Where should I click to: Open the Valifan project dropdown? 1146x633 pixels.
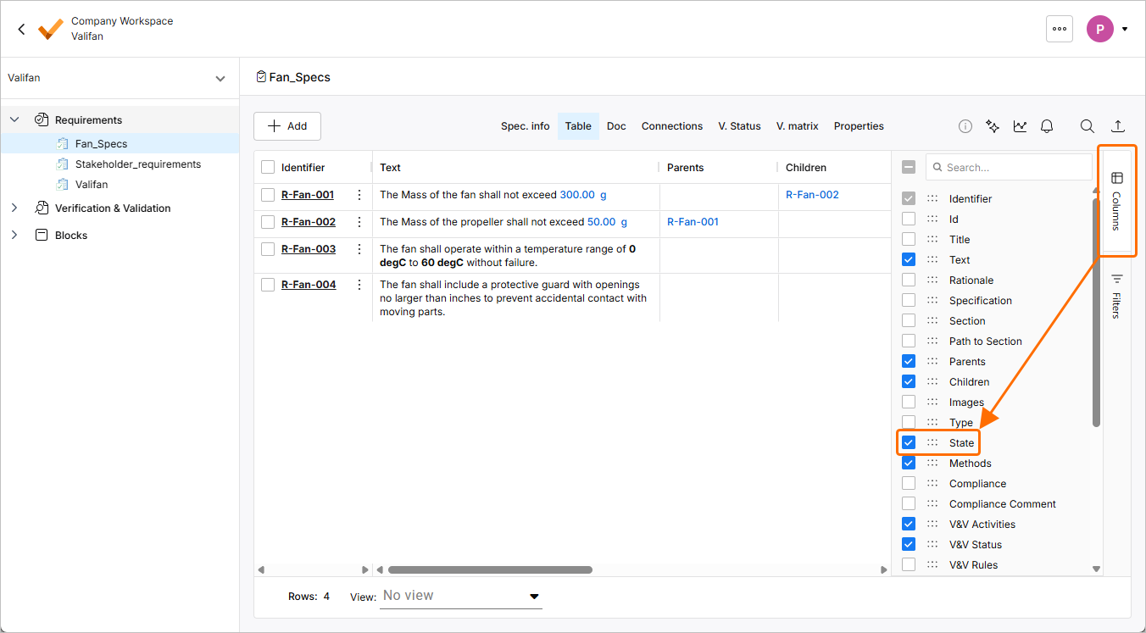119,78
